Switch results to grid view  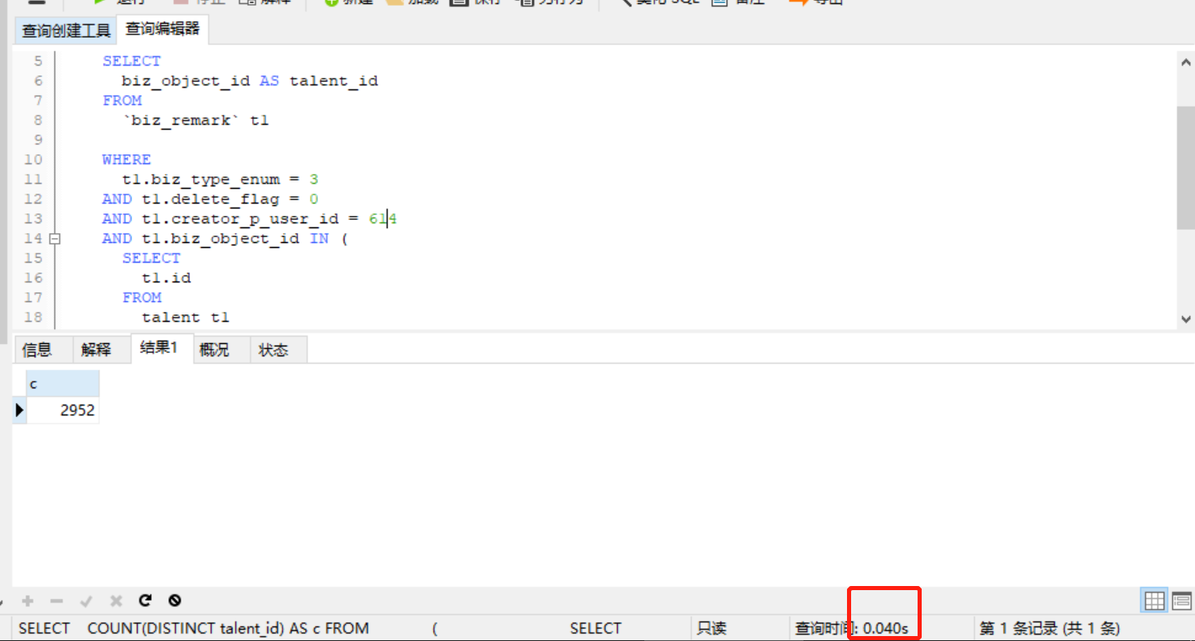pyautogui.click(x=1155, y=601)
